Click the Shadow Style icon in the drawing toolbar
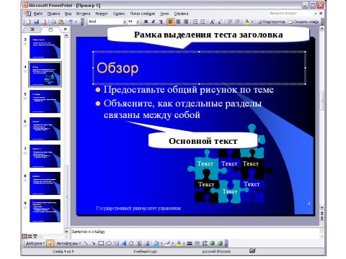Viewport: 346px width, 259px height. point(212,243)
